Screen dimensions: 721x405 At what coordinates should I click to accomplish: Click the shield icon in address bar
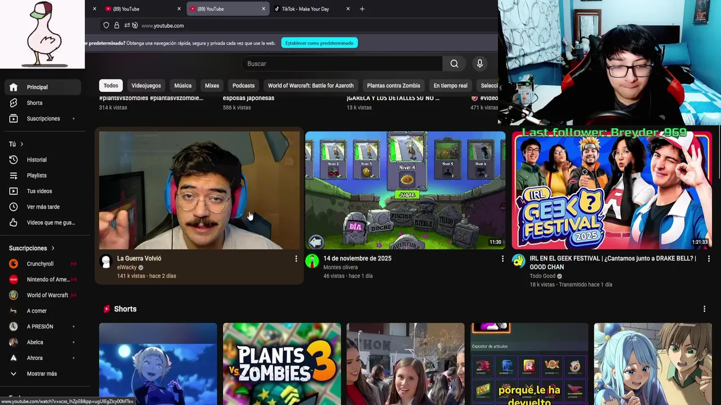106,25
